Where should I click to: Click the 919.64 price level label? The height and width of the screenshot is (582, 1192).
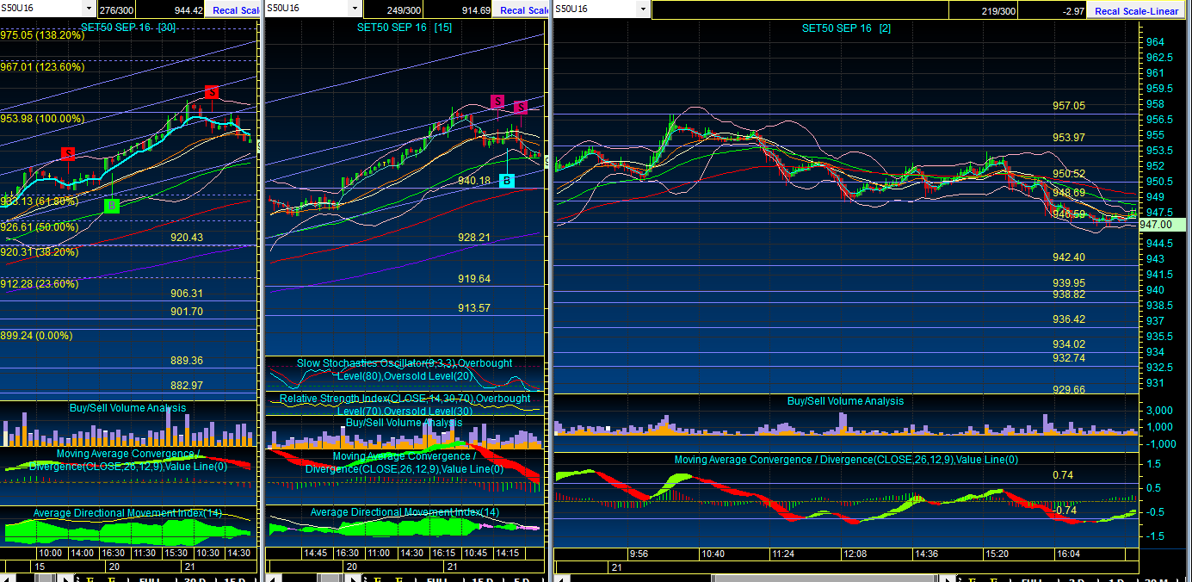click(474, 279)
